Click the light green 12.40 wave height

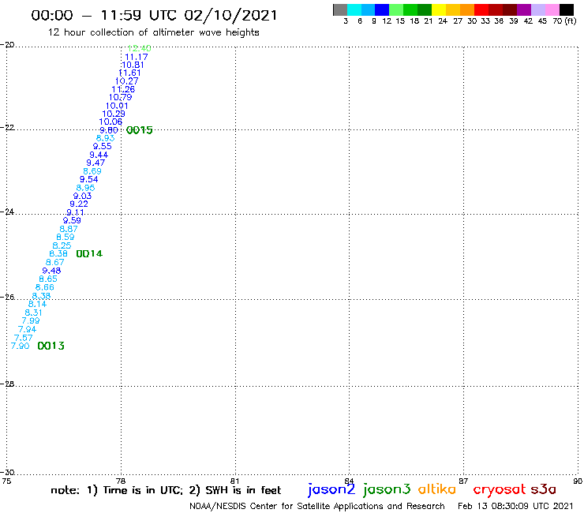tap(140, 48)
